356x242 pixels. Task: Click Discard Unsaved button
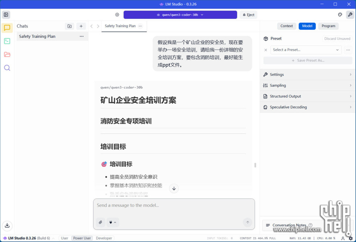point(337,38)
